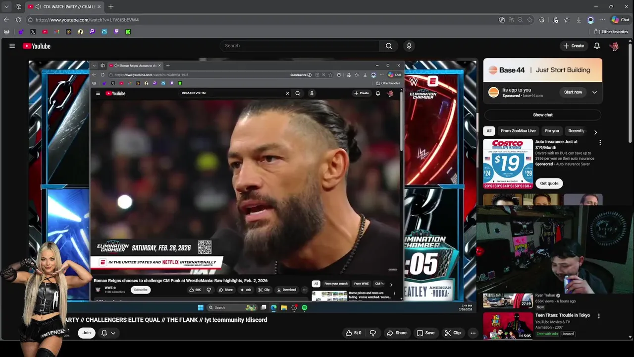Open the favorites list icon
Screen dimensions: 634x357
tap(567, 20)
